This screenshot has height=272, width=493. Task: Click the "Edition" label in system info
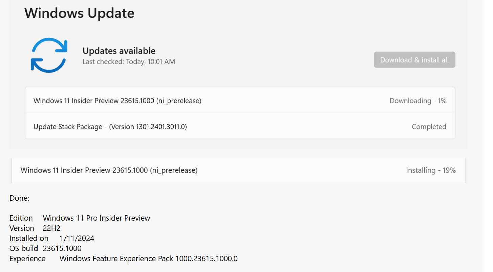(21, 218)
